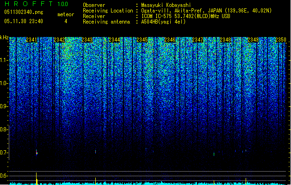This screenshot has width=291, height=185.
Task: Click the kHz axis unit label
Action: [4, 37]
